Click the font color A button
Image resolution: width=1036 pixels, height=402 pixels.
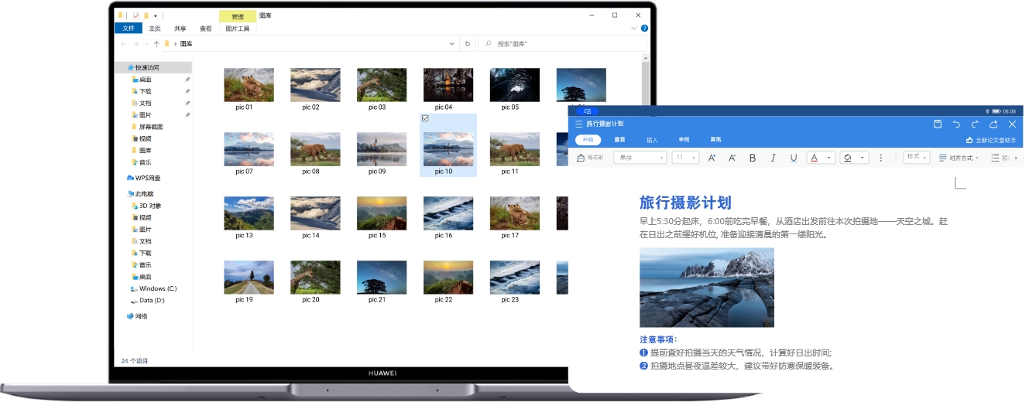pos(814,158)
